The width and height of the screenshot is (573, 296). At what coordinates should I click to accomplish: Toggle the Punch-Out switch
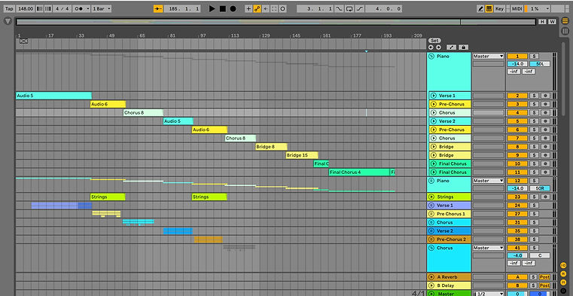tap(360, 9)
